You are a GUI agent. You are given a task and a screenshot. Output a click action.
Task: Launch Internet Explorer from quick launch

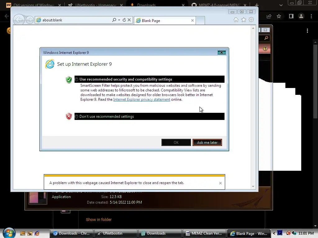tap(37, 233)
